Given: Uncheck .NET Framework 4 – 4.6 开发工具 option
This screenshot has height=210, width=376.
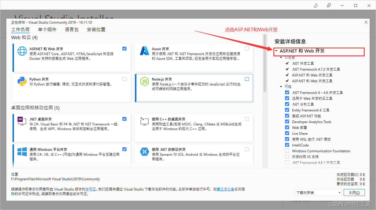Looking at the screenshot, I should 287,92.
